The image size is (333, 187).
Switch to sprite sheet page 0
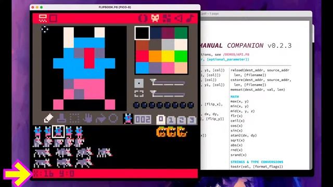pyautogui.click(x=161, y=119)
